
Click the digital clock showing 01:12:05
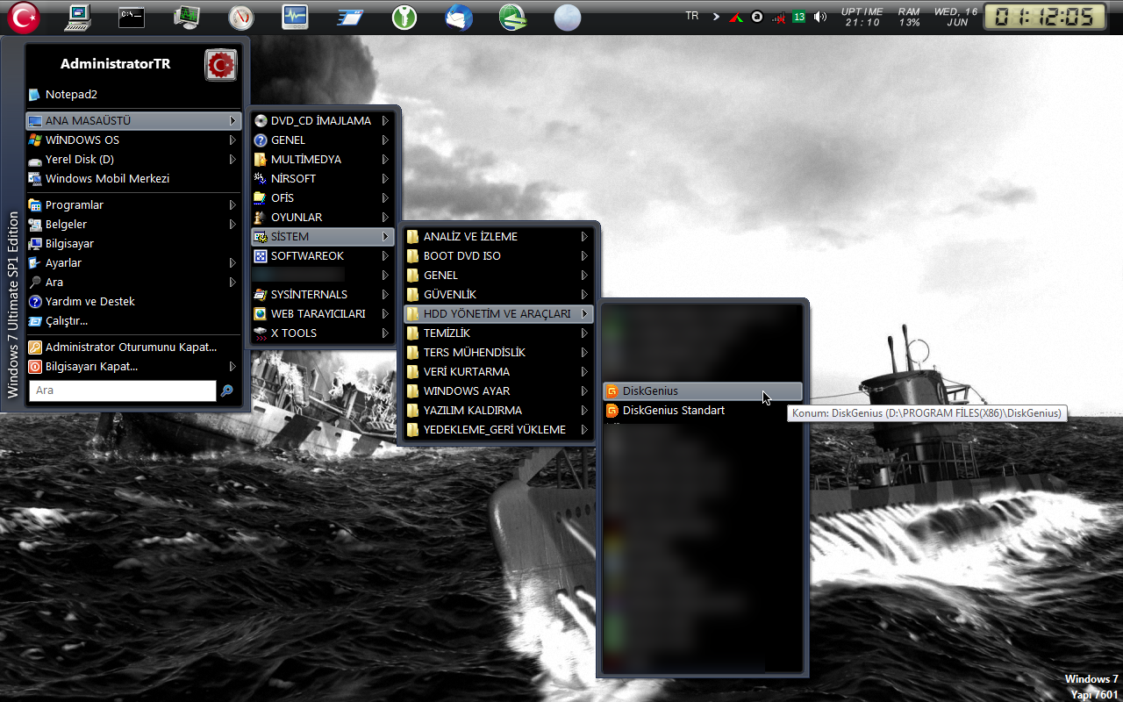click(1045, 17)
